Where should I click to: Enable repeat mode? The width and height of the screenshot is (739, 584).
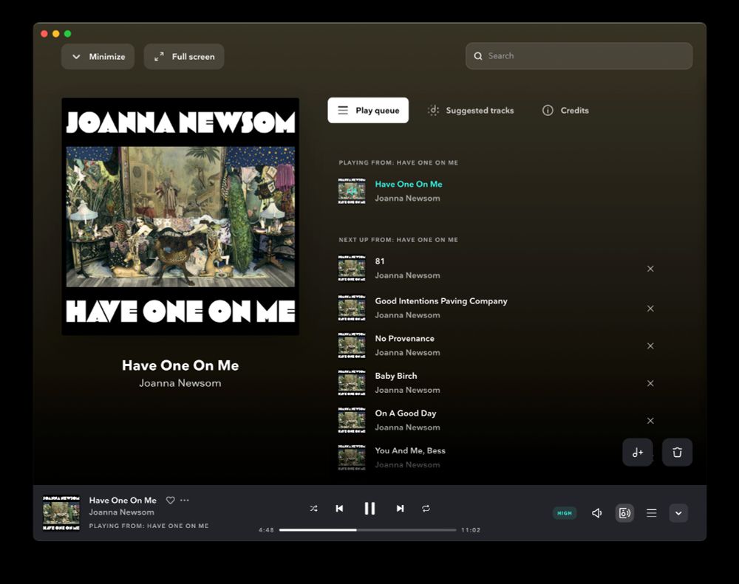(427, 508)
